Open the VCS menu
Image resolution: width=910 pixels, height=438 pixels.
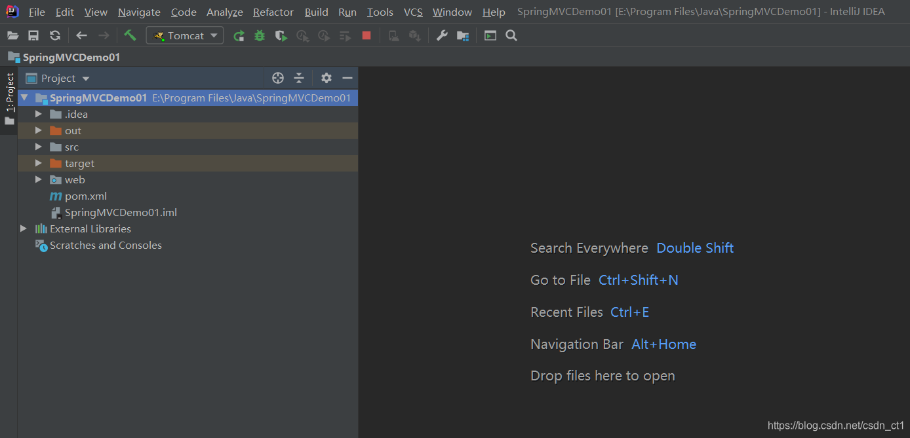tap(413, 12)
